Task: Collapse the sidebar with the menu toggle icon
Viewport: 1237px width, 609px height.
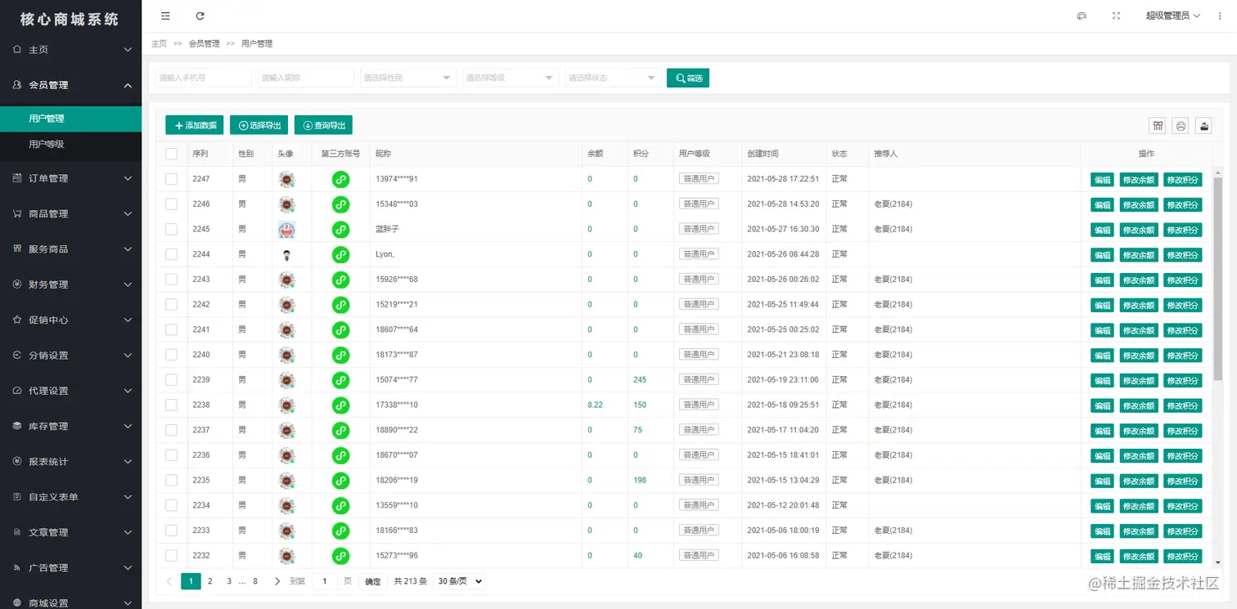Action: tap(166, 16)
